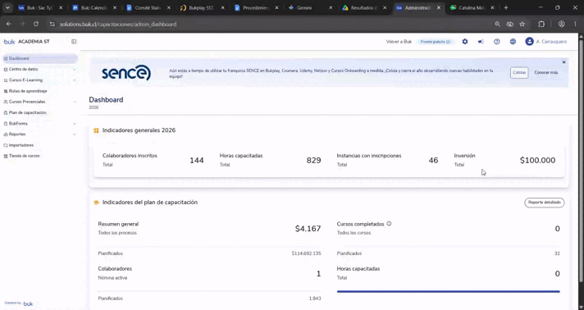Click the Conocer más link
584x310 pixels.
(x=546, y=73)
